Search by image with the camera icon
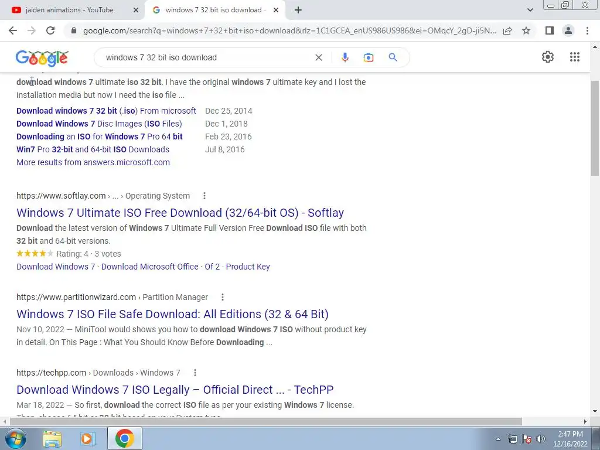This screenshot has width=600, height=450. click(x=369, y=57)
